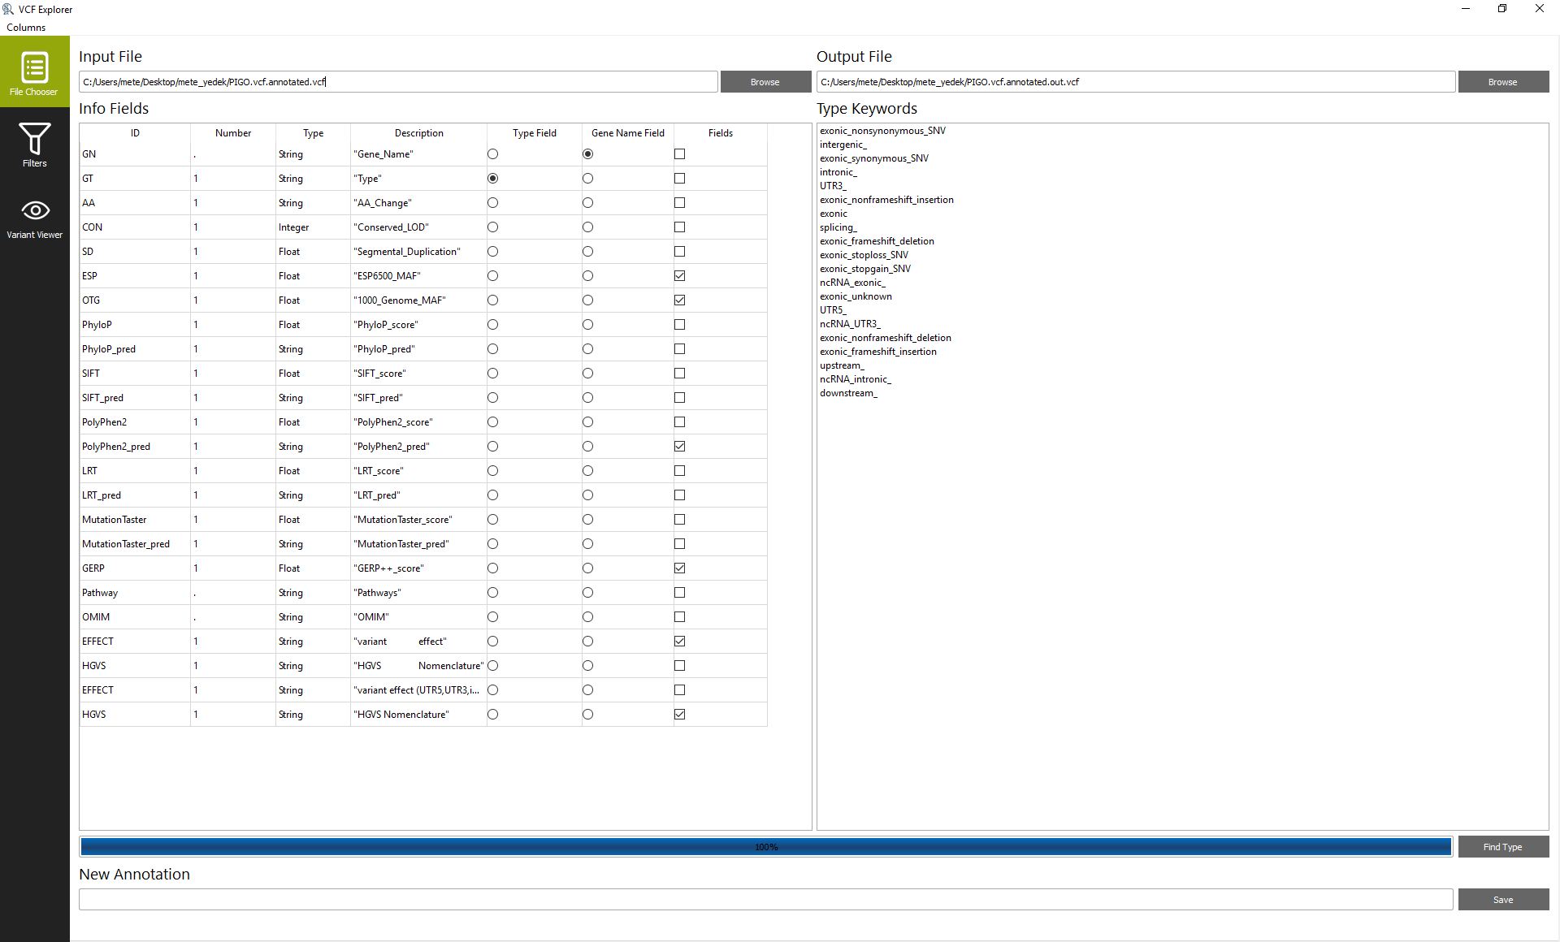Image resolution: width=1560 pixels, height=942 pixels.
Task: Open the Filters funnel icon
Action: pos(34,143)
